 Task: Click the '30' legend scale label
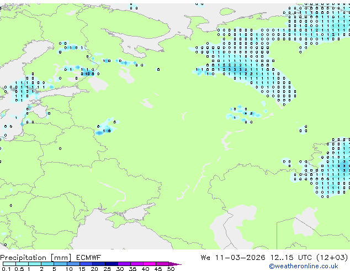pyautogui.click(x=120, y=269)
